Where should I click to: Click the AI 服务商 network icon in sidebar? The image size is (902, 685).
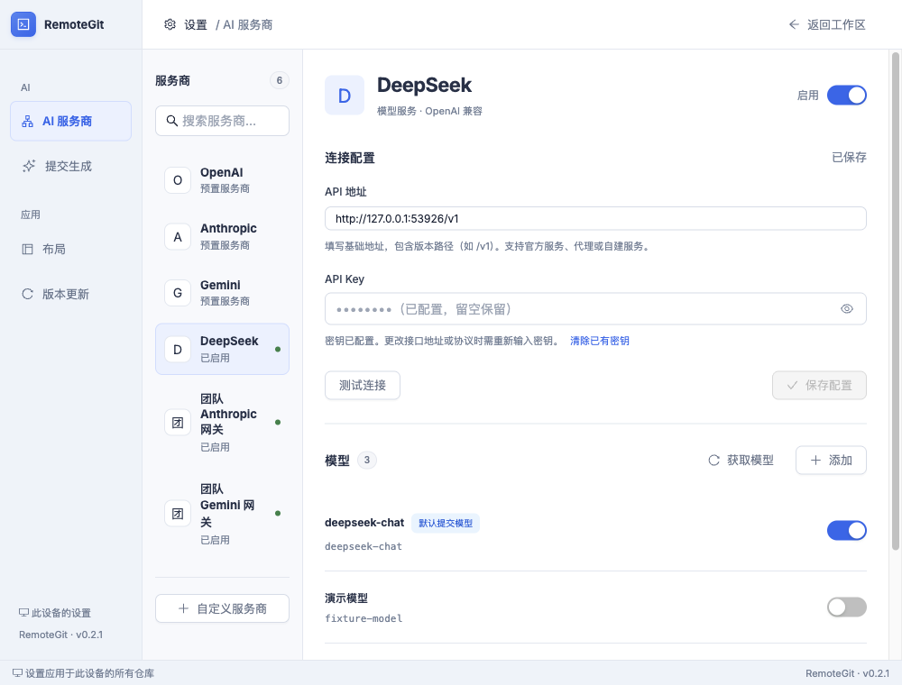(28, 122)
